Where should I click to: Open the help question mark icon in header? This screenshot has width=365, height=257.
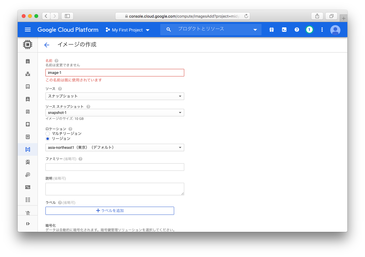(297, 30)
